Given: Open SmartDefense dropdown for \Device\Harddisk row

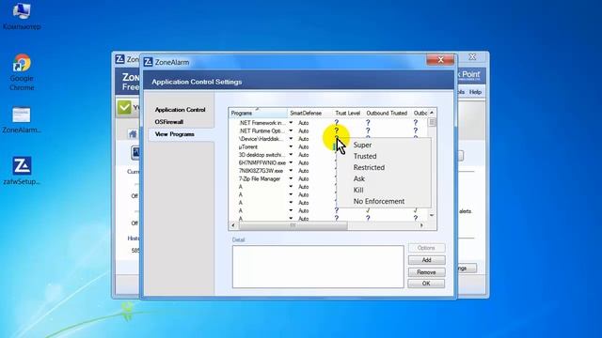Looking at the screenshot, I should coord(291,139).
